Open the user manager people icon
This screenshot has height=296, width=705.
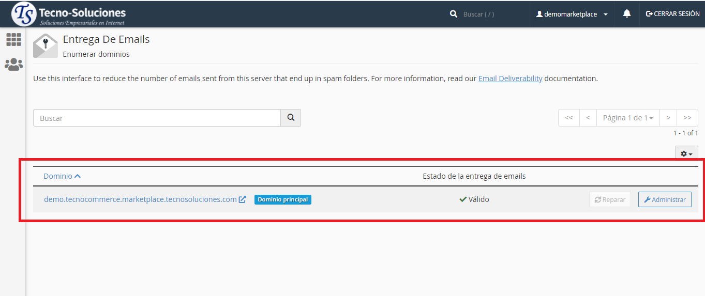pos(13,65)
